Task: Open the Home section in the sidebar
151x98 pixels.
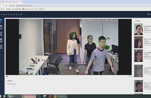Action: 1,21
